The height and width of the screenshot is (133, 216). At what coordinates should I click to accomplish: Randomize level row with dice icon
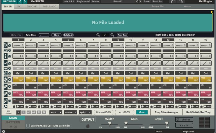click(x=9, y=101)
